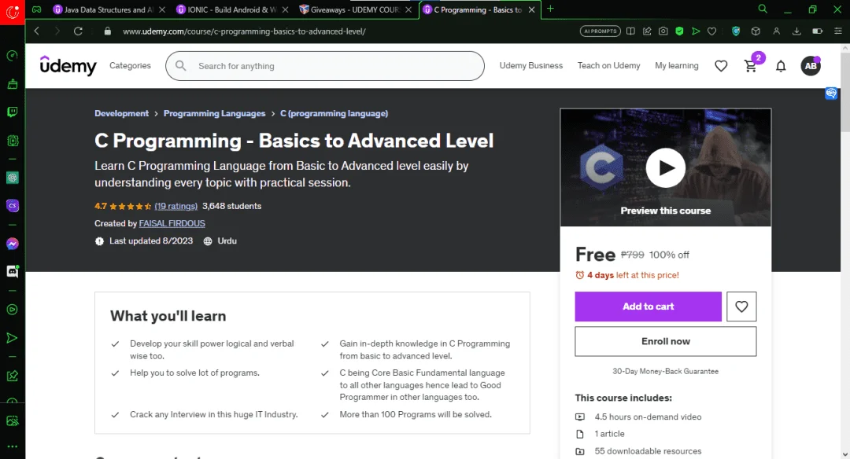Open Discord in the sidebar
Screen dimensions: 850x459
click(12, 271)
